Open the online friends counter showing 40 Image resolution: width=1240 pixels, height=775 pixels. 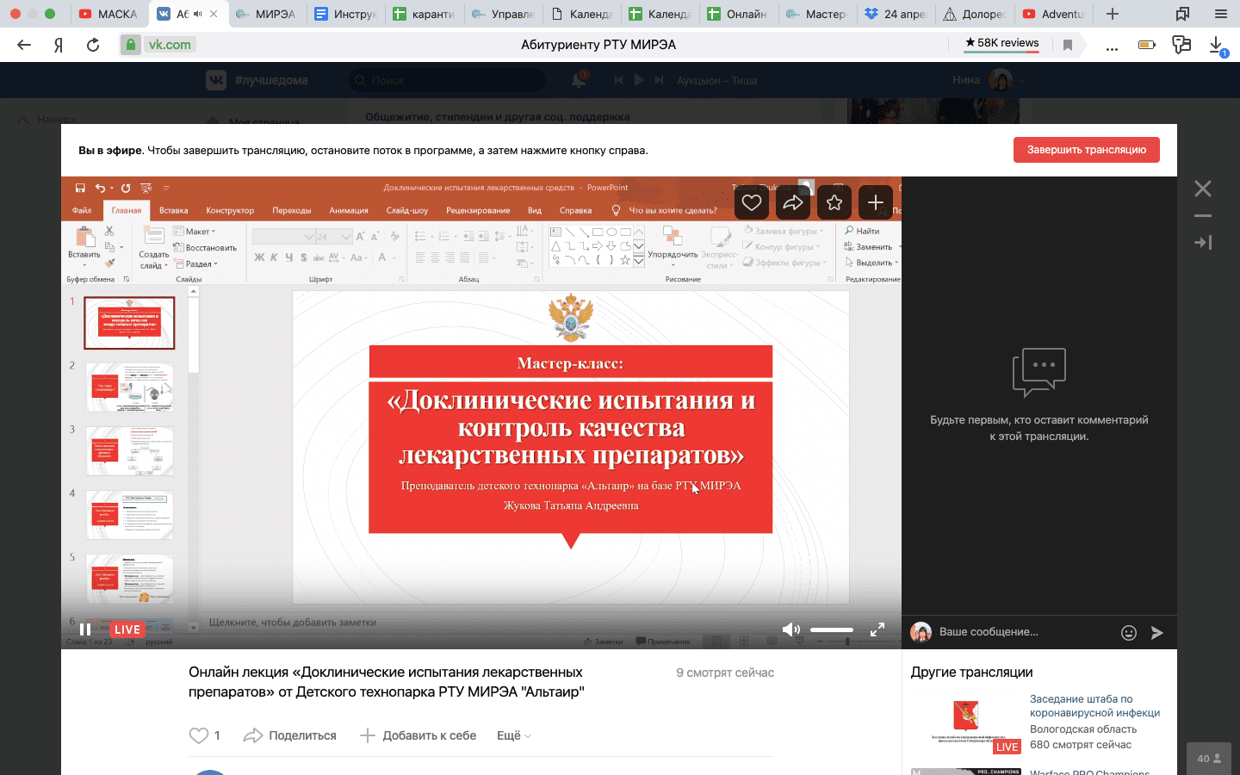(x=1209, y=759)
